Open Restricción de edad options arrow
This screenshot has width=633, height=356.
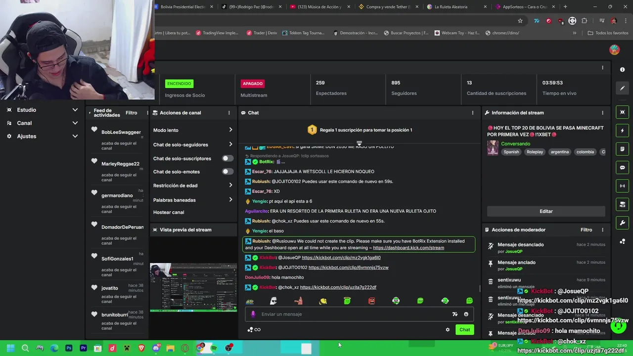click(x=230, y=185)
